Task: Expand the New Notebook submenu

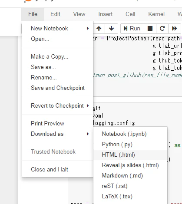Action: click(x=58, y=28)
